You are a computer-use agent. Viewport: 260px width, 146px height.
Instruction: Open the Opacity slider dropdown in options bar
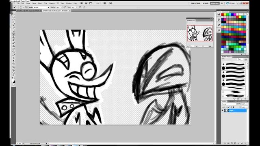(61, 7)
